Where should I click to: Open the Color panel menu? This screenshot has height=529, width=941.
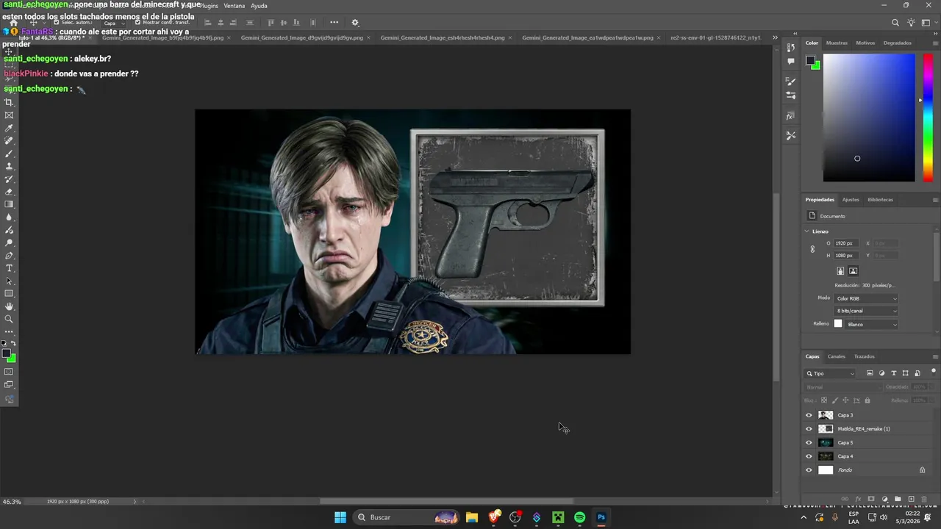935,43
